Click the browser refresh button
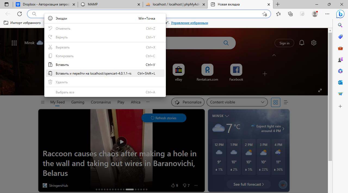 [x=20, y=14]
